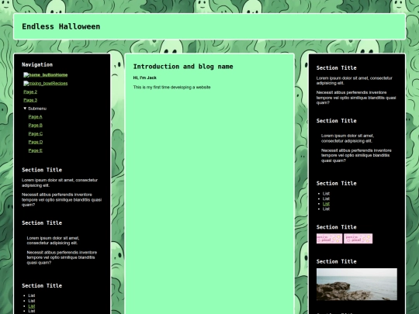The image size is (419, 314).
Task: Go to Page 3 link
Action: (30, 100)
